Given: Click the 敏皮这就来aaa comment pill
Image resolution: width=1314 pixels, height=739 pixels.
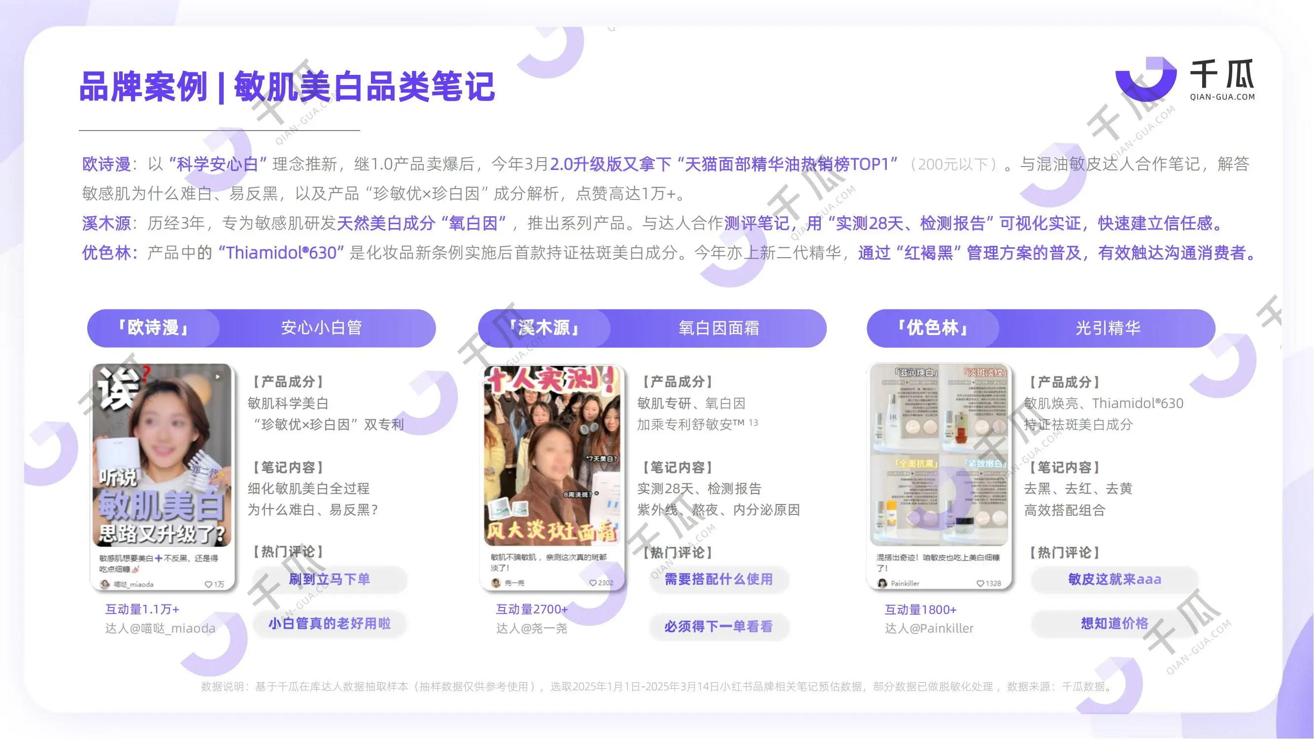Looking at the screenshot, I should pyautogui.click(x=1114, y=579).
